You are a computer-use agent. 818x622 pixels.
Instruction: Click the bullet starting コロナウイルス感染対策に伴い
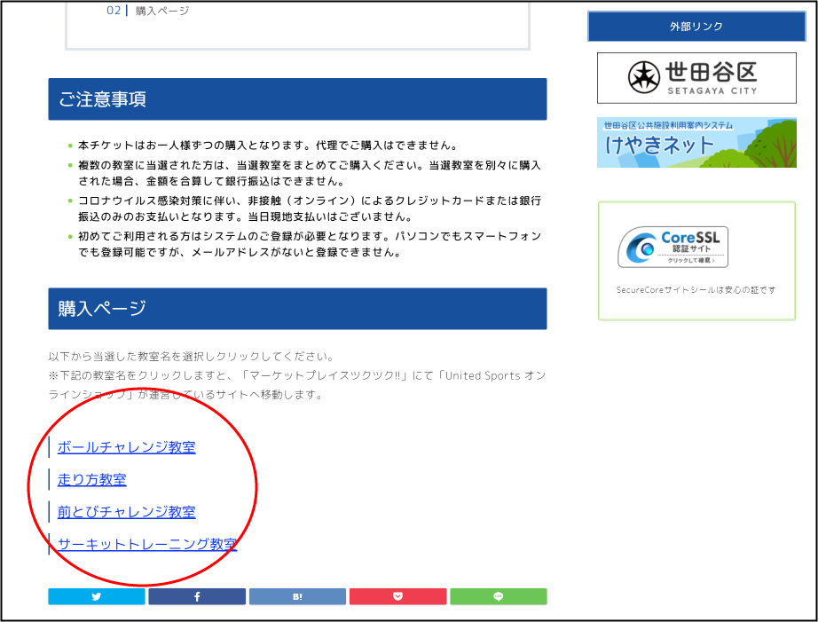click(x=310, y=209)
